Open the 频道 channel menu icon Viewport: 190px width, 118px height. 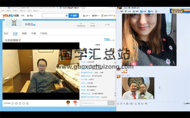tap(28, 16)
